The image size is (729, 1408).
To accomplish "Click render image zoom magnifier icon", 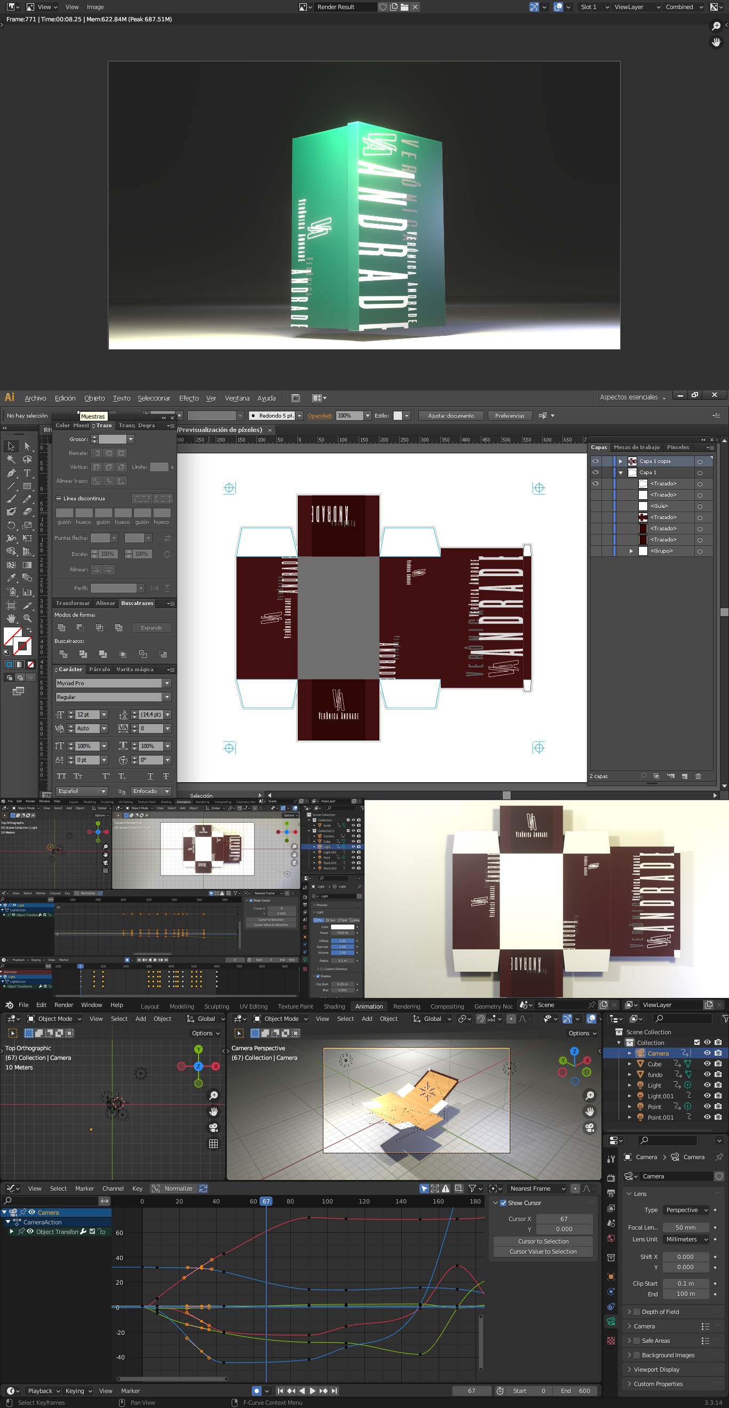I will [716, 26].
